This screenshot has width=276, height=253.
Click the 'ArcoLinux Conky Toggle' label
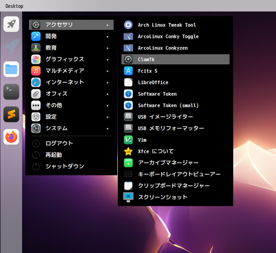click(x=168, y=36)
